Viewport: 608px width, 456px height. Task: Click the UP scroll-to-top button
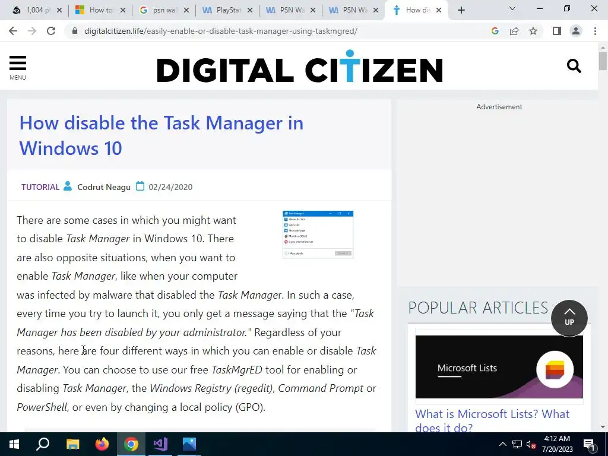click(569, 318)
